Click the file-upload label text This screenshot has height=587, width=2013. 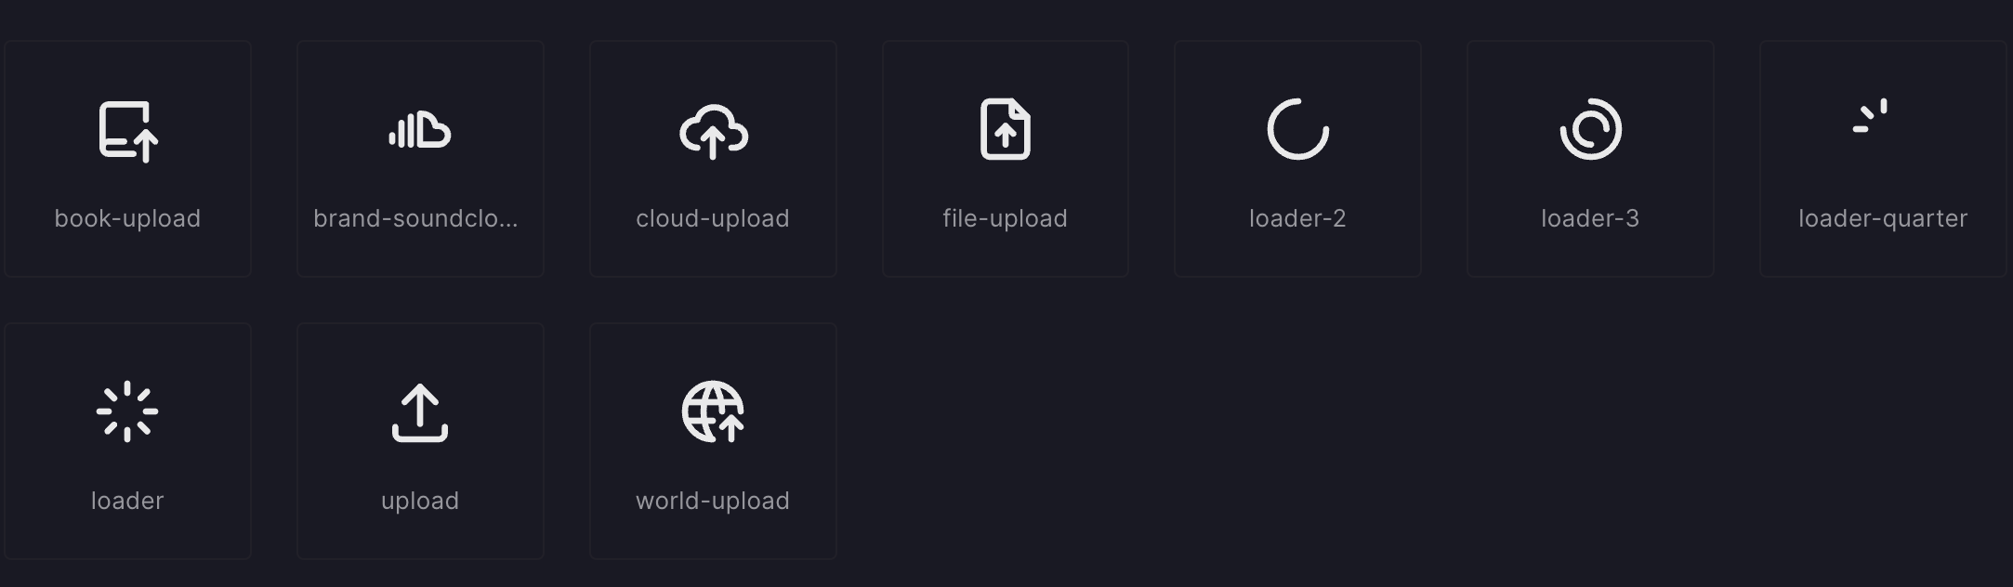pyautogui.click(x=1005, y=218)
